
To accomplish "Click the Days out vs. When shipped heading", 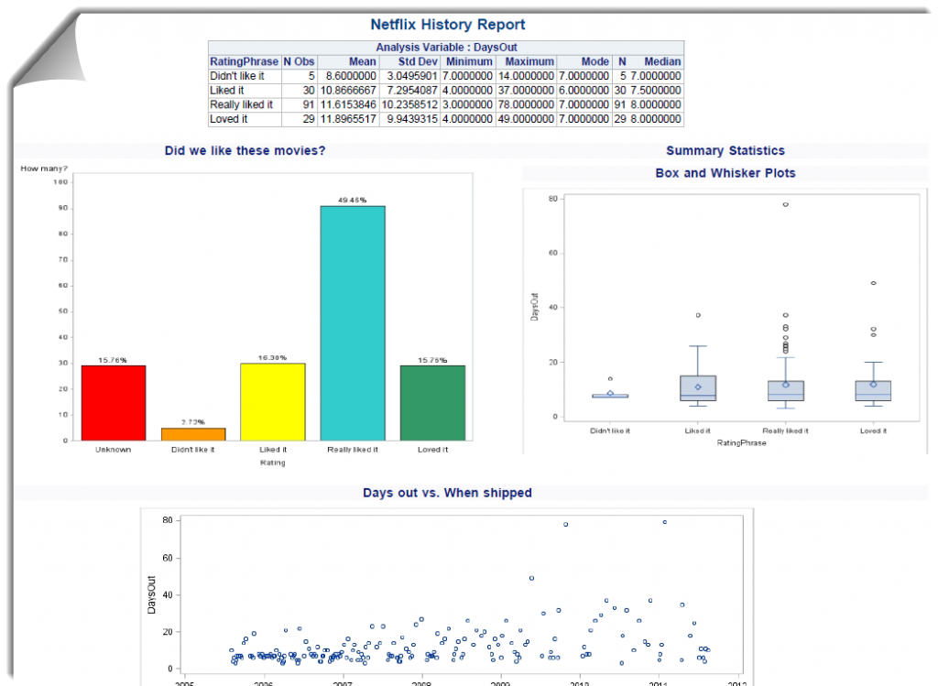I will pyautogui.click(x=447, y=493).
